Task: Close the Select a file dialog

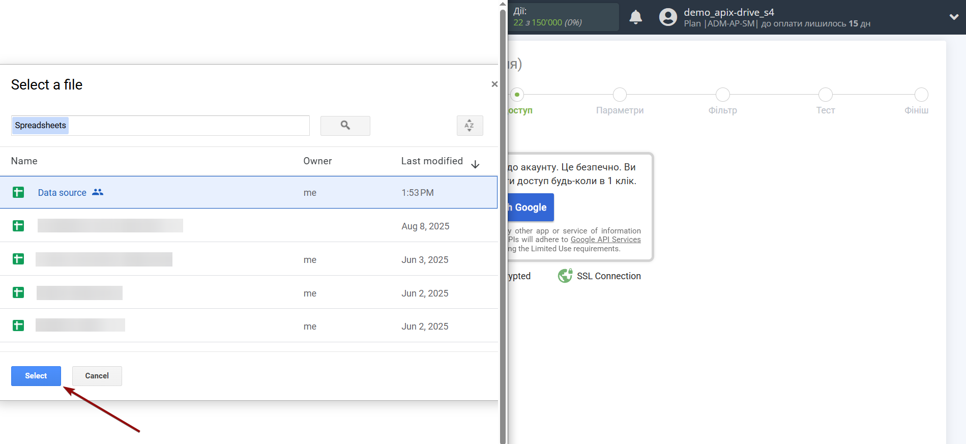Action: (494, 84)
